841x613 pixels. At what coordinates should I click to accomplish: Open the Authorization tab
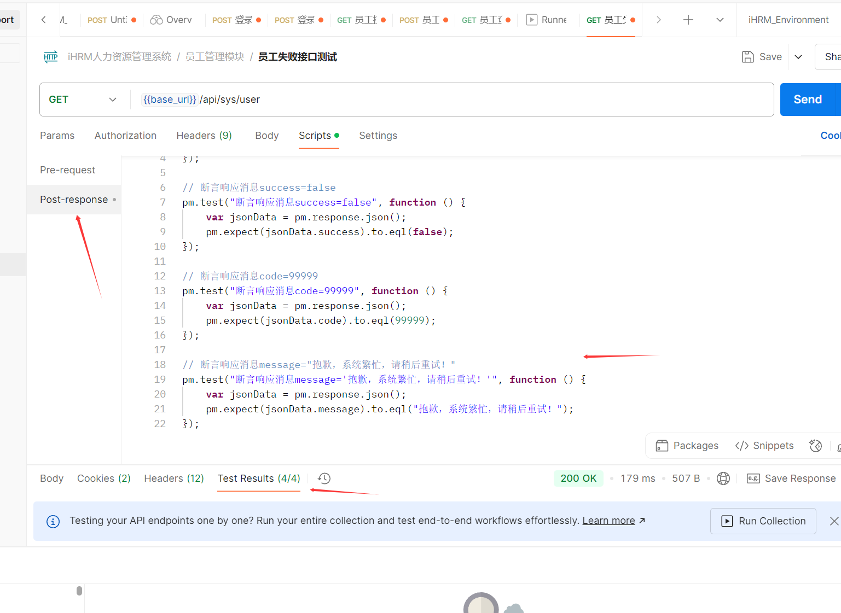click(x=125, y=136)
